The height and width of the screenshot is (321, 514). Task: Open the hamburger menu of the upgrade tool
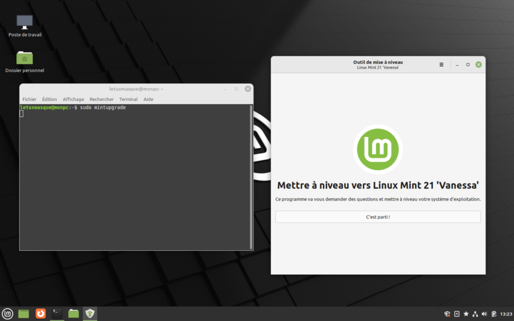coord(441,64)
